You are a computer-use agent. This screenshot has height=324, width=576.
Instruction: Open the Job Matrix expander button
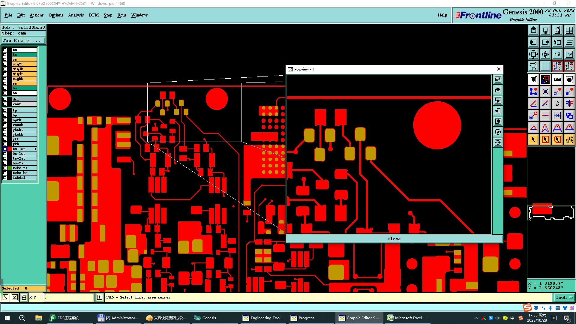click(23, 41)
